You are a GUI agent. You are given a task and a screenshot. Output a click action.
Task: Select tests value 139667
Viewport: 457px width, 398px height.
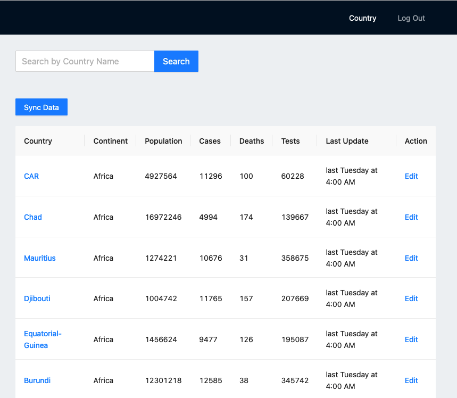coord(295,217)
